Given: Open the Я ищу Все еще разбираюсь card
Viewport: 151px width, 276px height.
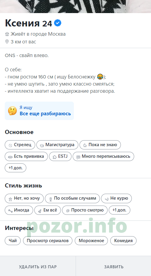Looking at the screenshot, I should (x=39, y=111).
